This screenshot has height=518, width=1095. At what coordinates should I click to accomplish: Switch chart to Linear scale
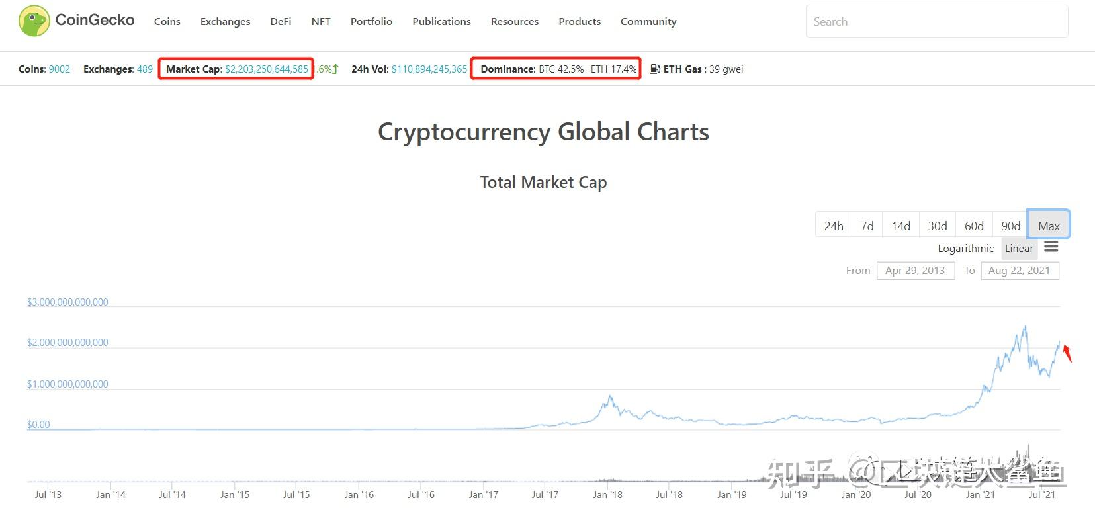(x=1018, y=249)
